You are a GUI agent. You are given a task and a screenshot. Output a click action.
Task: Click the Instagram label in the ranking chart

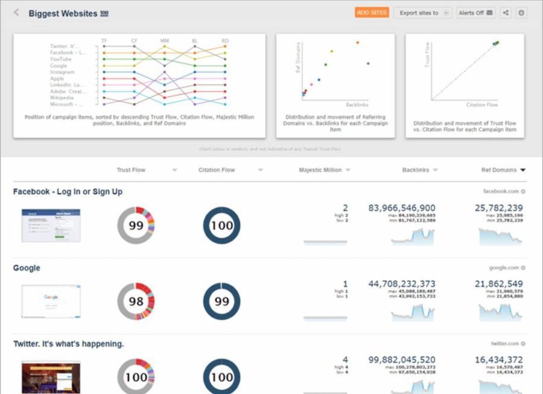click(62, 72)
